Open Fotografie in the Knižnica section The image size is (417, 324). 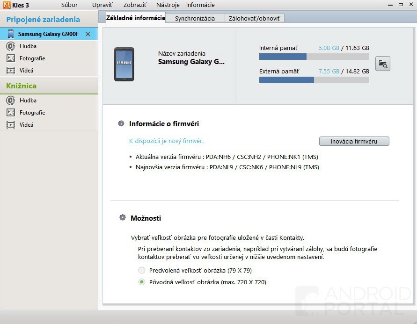(32, 113)
